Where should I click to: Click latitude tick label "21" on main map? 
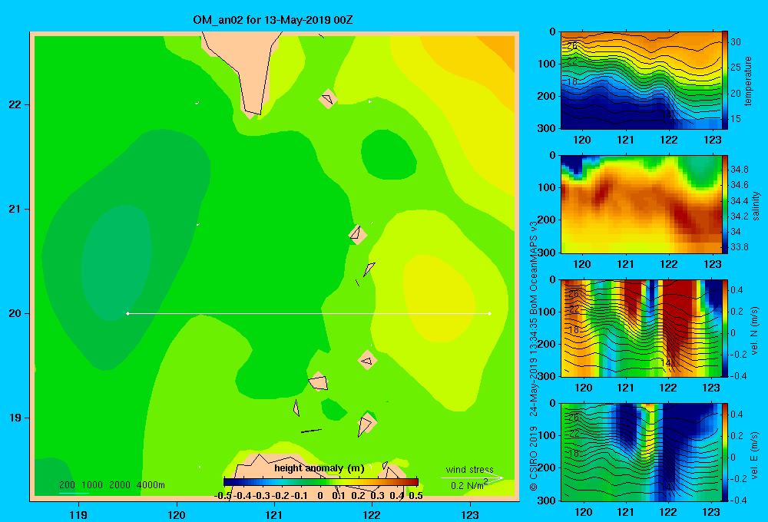[x=15, y=209]
